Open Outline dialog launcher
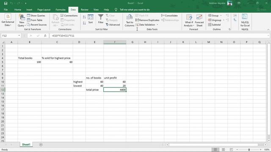 [x=230, y=30]
